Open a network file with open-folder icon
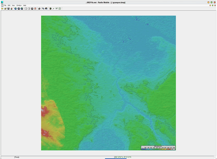 coord(5,8)
